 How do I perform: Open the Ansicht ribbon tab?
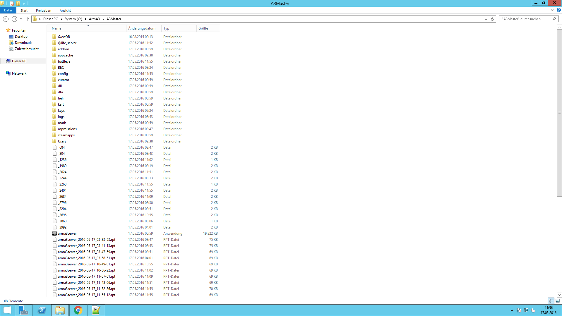[65, 11]
